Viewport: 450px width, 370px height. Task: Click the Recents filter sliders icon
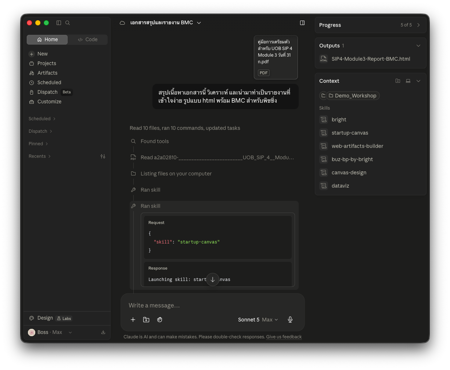coord(103,156)
